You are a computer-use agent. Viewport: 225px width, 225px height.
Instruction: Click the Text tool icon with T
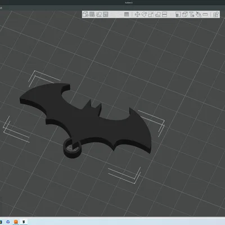[x=191, y=14]
